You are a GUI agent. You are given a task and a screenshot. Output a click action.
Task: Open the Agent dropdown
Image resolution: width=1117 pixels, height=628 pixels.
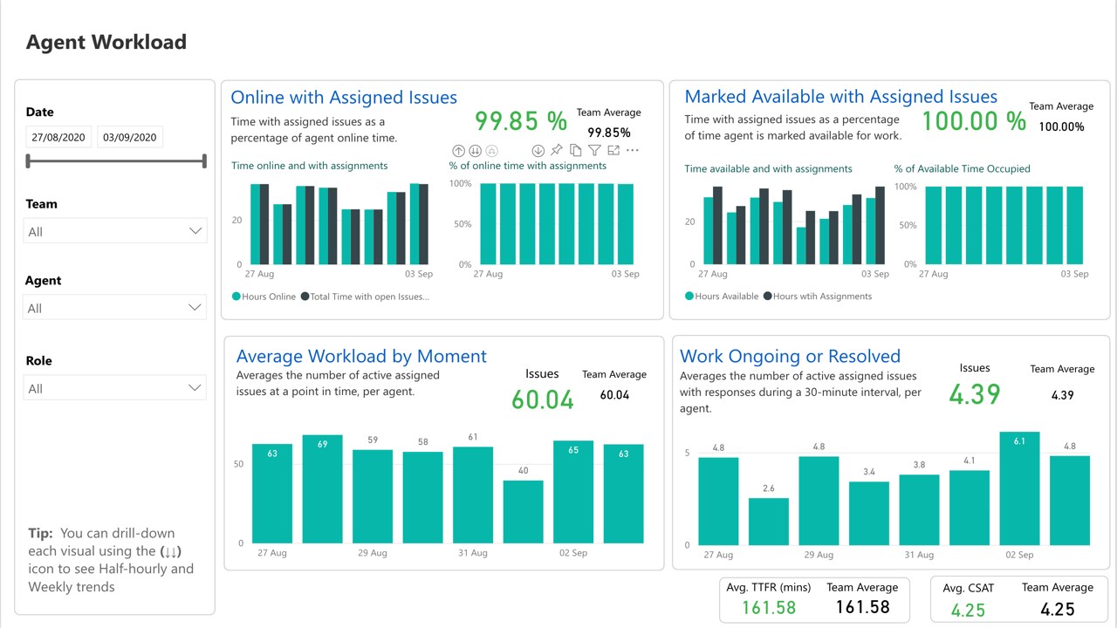[x=115, y=308]
